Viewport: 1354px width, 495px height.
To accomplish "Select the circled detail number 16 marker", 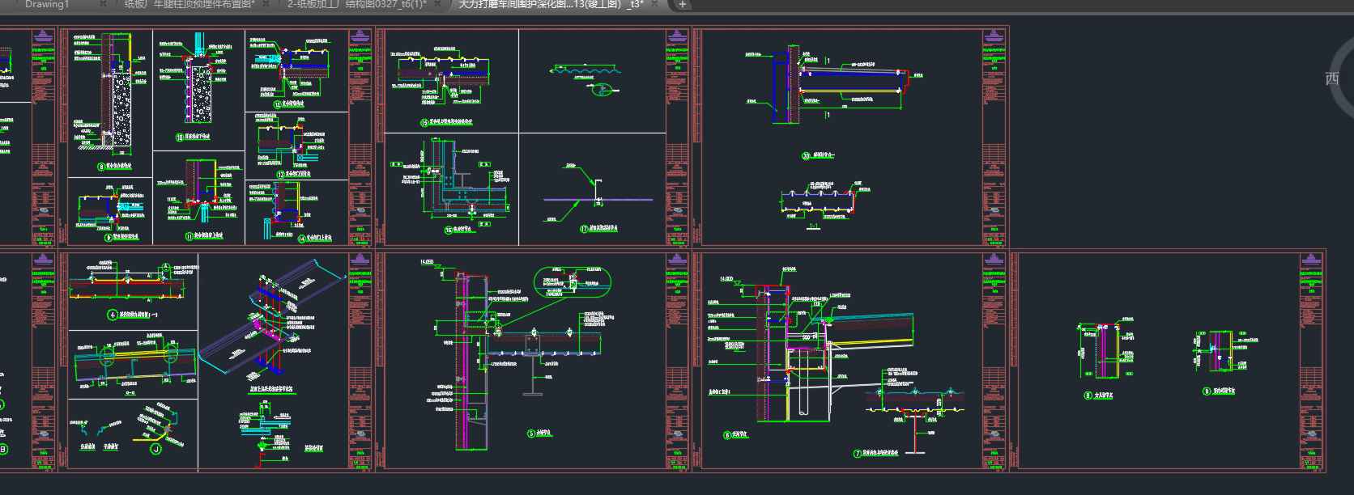I will pos(448,230).
